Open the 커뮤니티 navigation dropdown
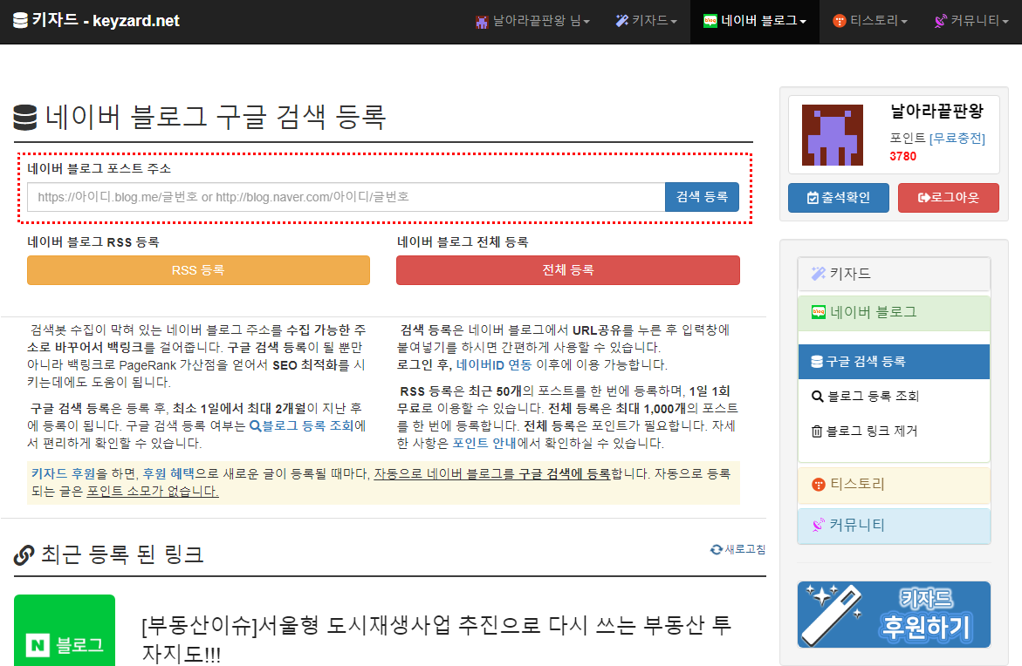Screen dimensions: 1022x666 (971, 21)
